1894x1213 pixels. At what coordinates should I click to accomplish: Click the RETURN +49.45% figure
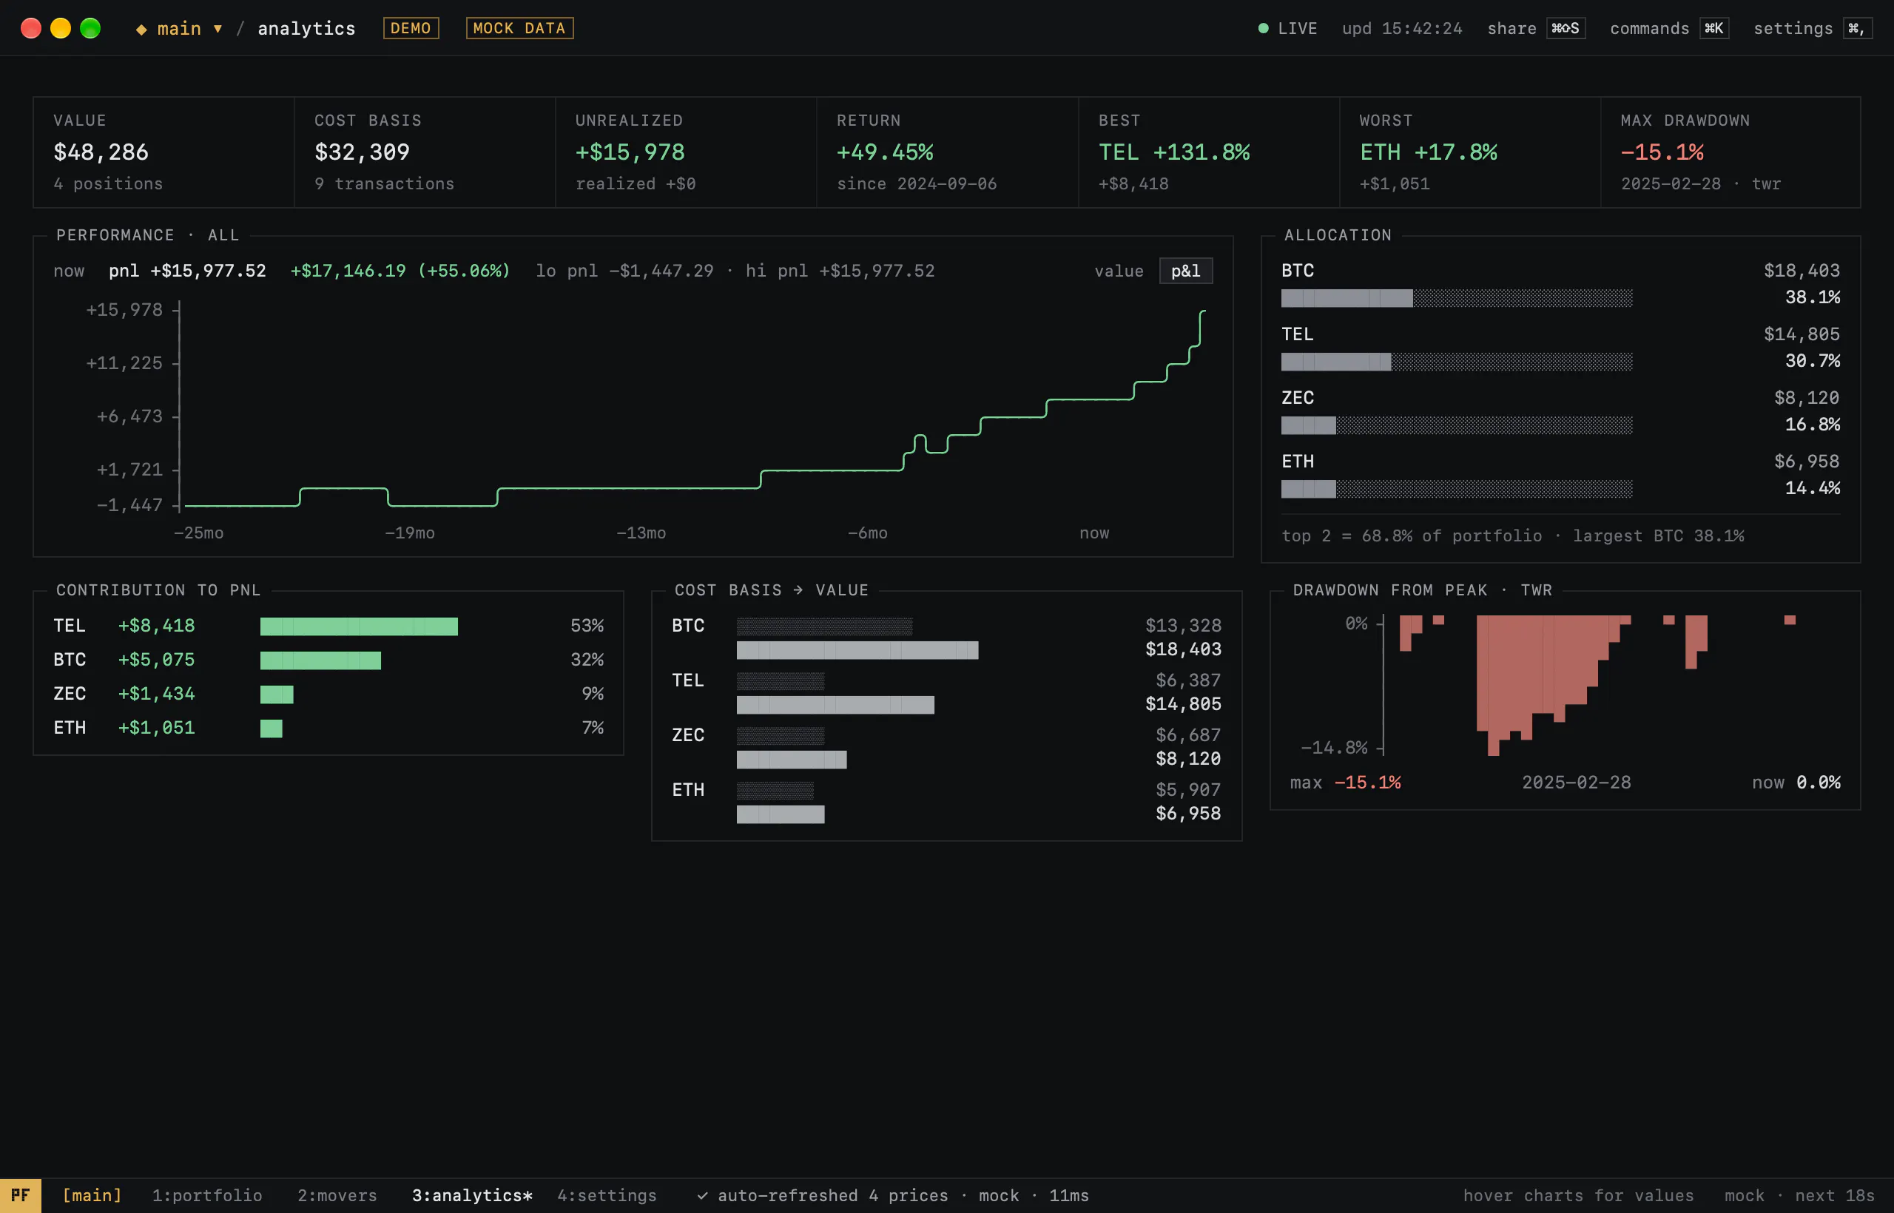(x=885, y=152)
